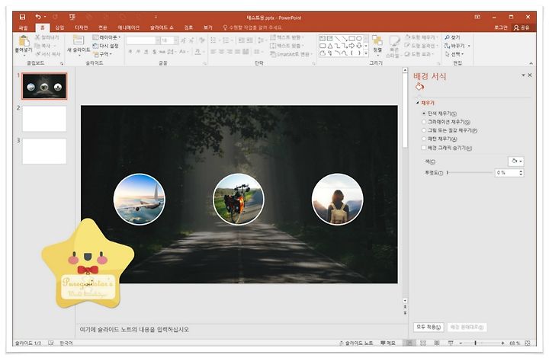Find text using 찾기
549x358 pixels.
(453, 37)
